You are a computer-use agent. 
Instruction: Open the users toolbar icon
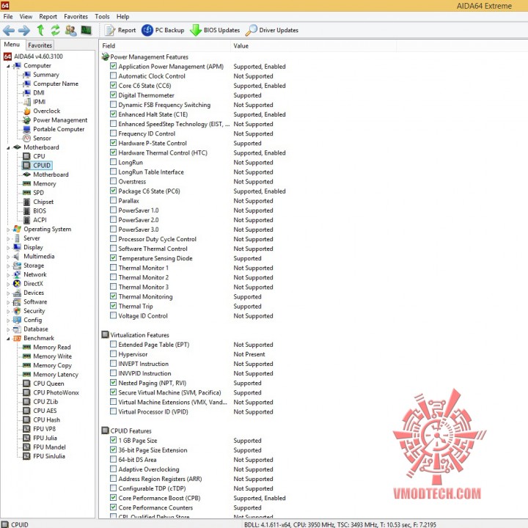(x=70, y=30)
